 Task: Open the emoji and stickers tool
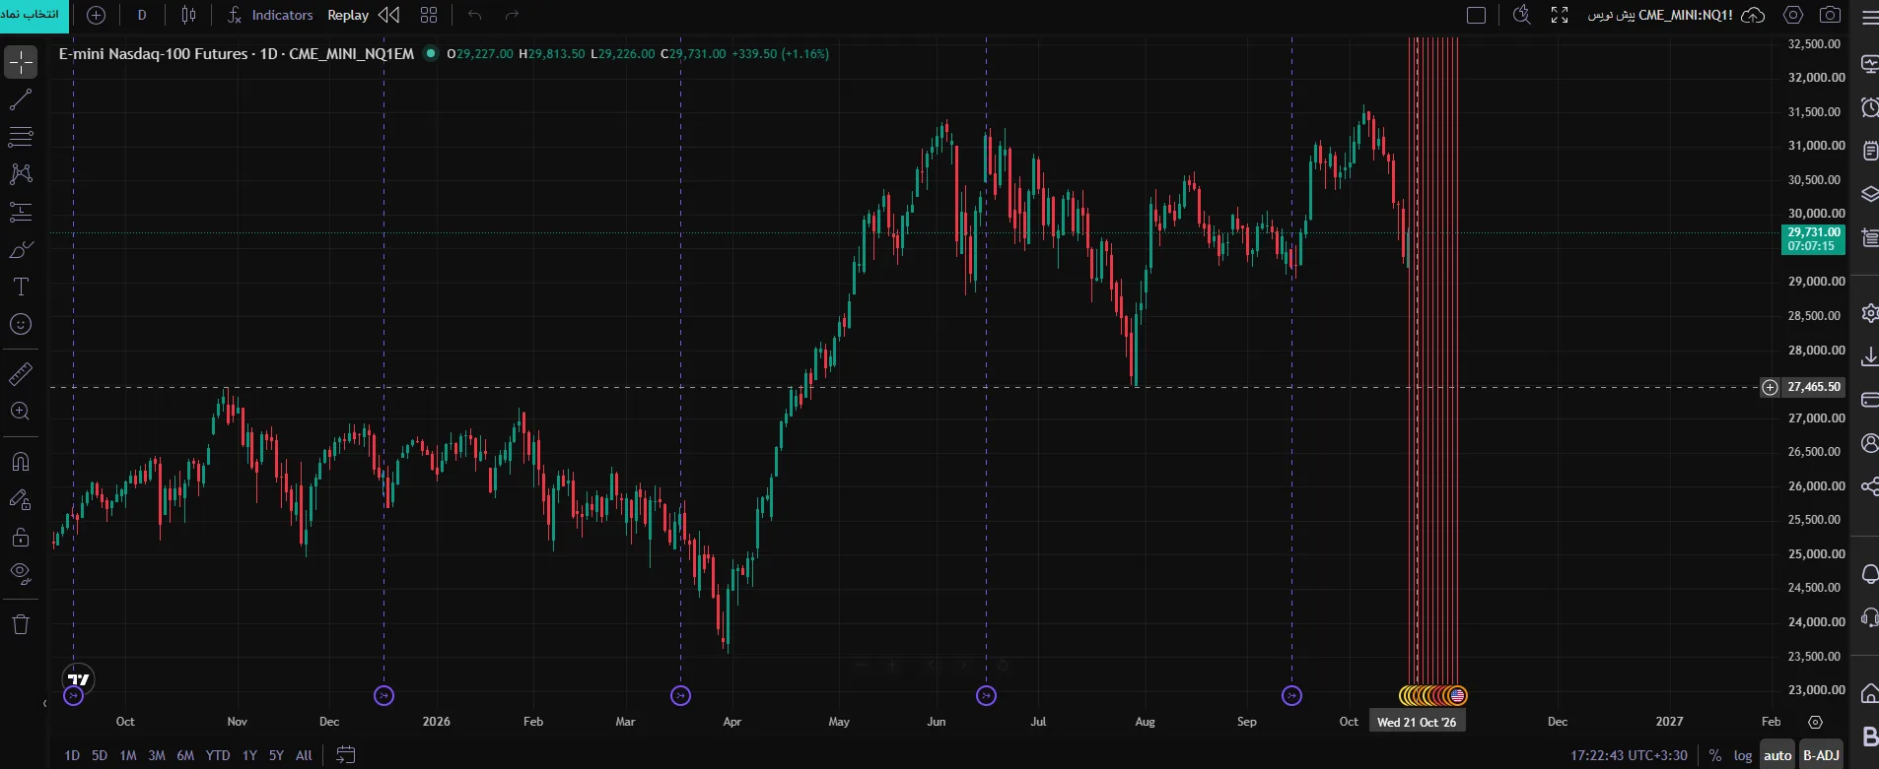pyautogui.click(x=21, y=325)
